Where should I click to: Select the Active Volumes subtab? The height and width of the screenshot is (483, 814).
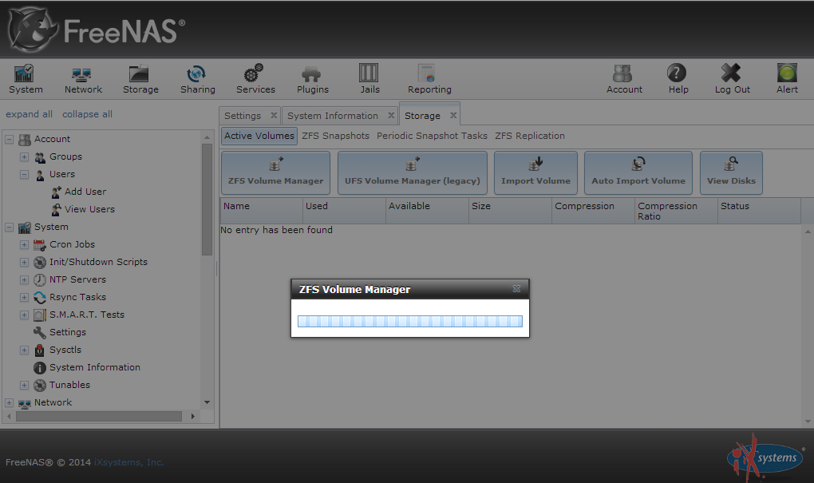259,136
